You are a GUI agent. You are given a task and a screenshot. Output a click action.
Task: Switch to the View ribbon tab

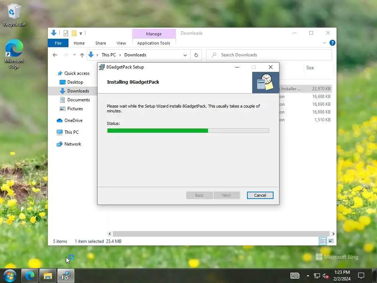[x=121, y=43]
